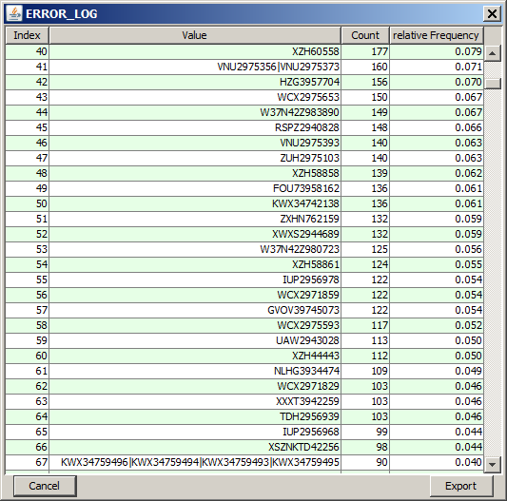Image resolution: width=507 pixels, height=501 pixels.
Task: Click count 117 in row 58
Action: tap(365, 325)
